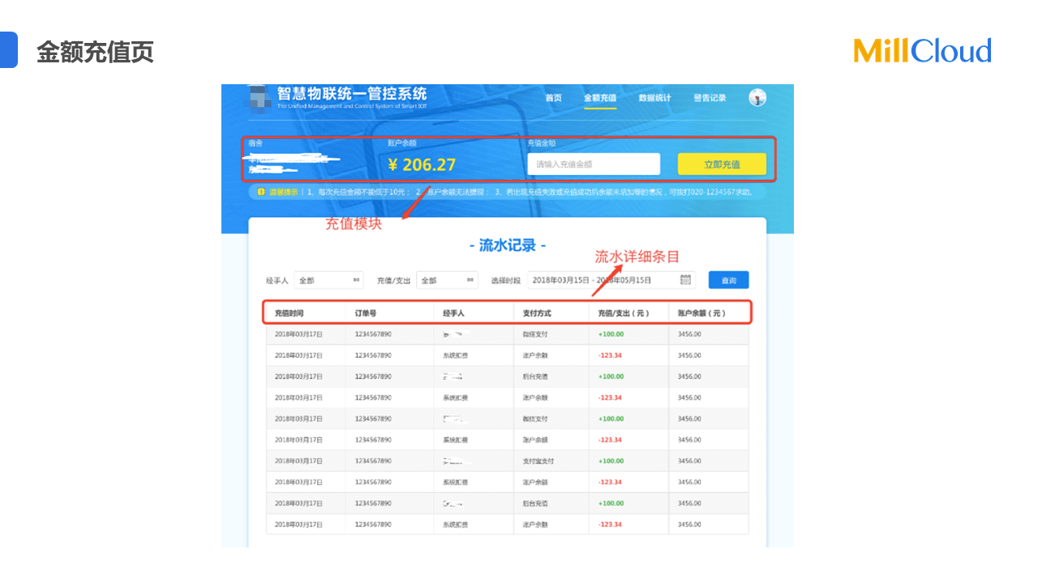The width and height of the screenshot is (1038, 583).
Task: Click the MillCloud logo
Action: 922,51
